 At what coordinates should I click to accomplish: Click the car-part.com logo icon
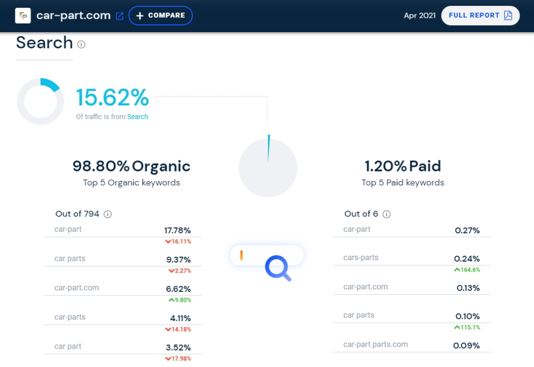coord(22,15)
